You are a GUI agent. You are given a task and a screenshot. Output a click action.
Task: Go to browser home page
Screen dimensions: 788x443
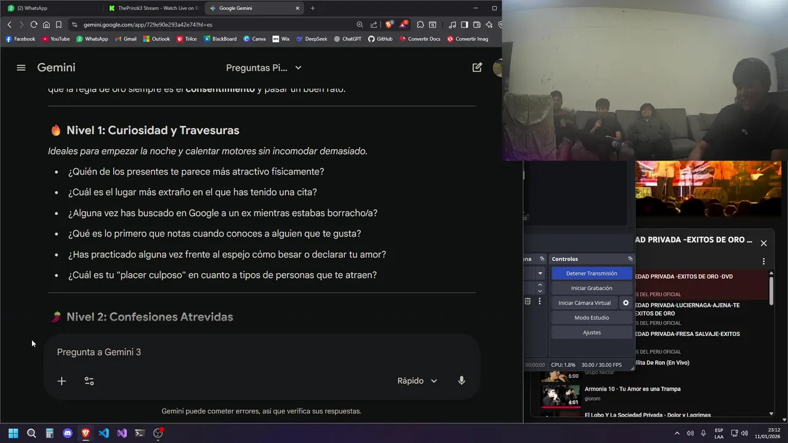tap(46, 25)
